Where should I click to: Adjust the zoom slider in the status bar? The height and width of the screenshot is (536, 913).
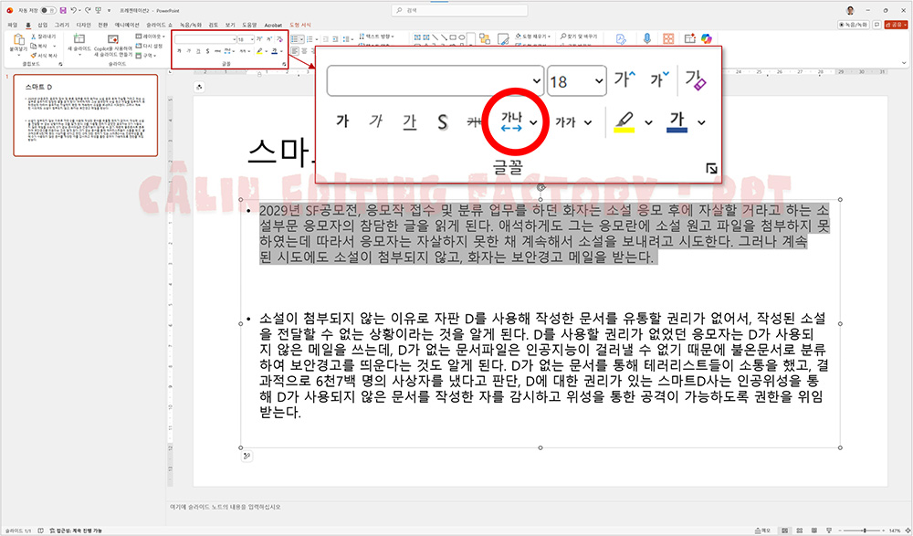[865, 531]
